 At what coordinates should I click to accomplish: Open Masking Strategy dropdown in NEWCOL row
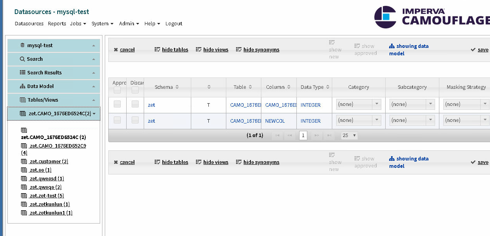[466, 120]
